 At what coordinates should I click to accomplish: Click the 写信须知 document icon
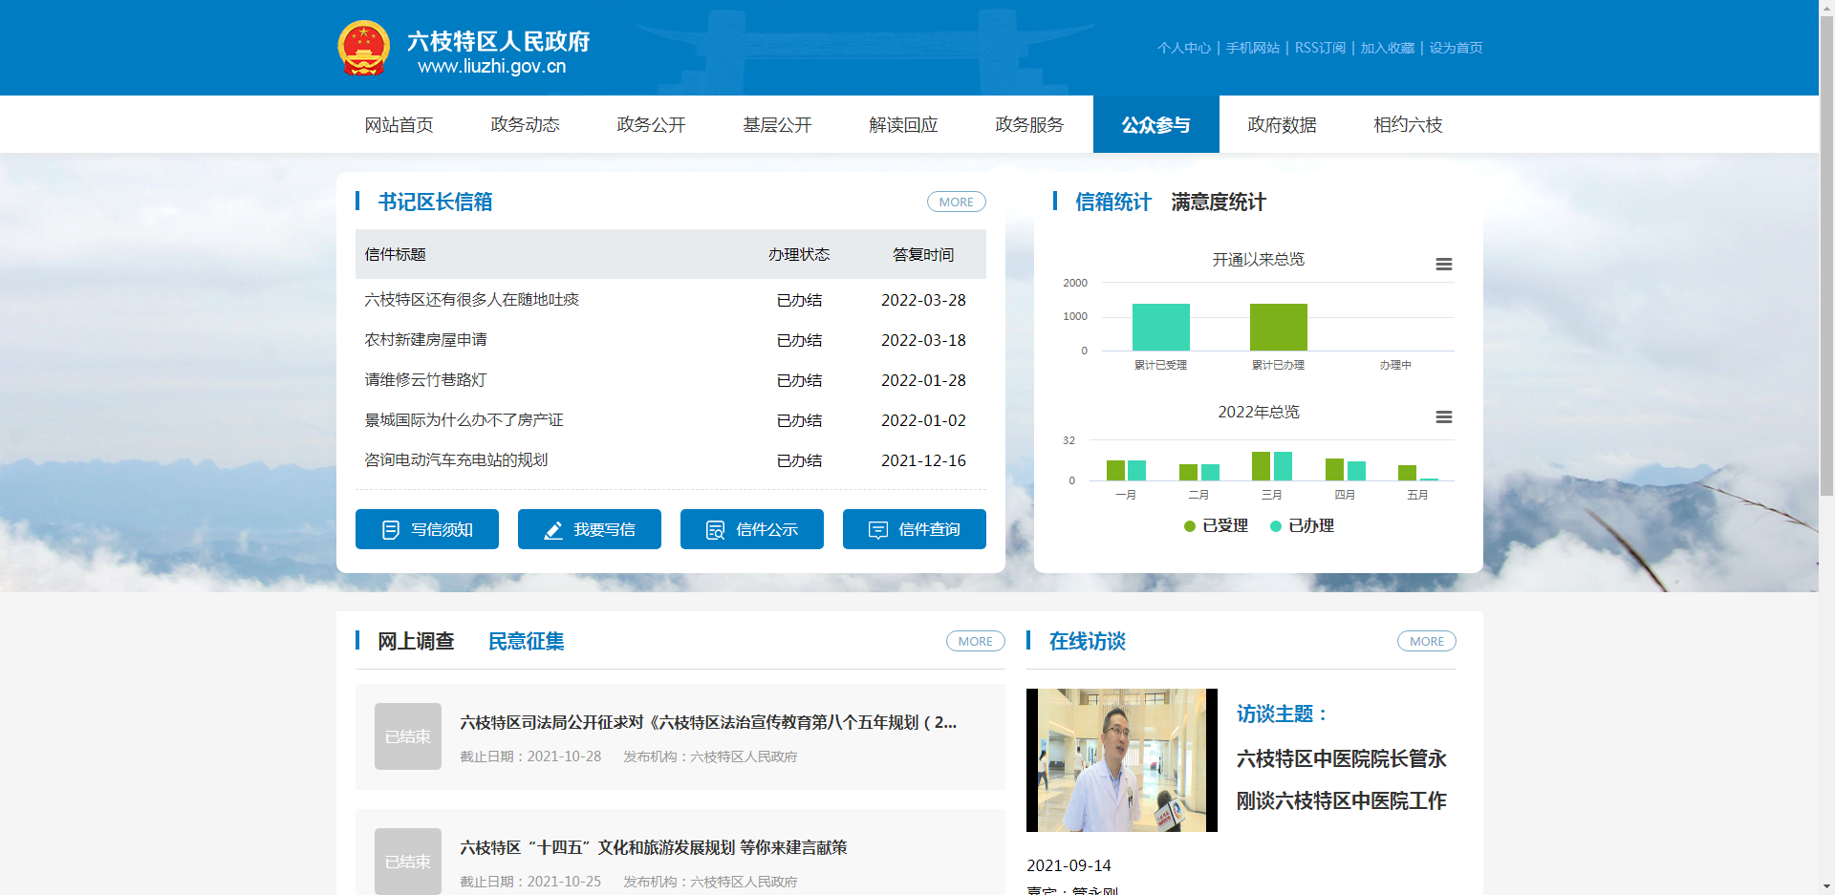[x=391, y=530]
